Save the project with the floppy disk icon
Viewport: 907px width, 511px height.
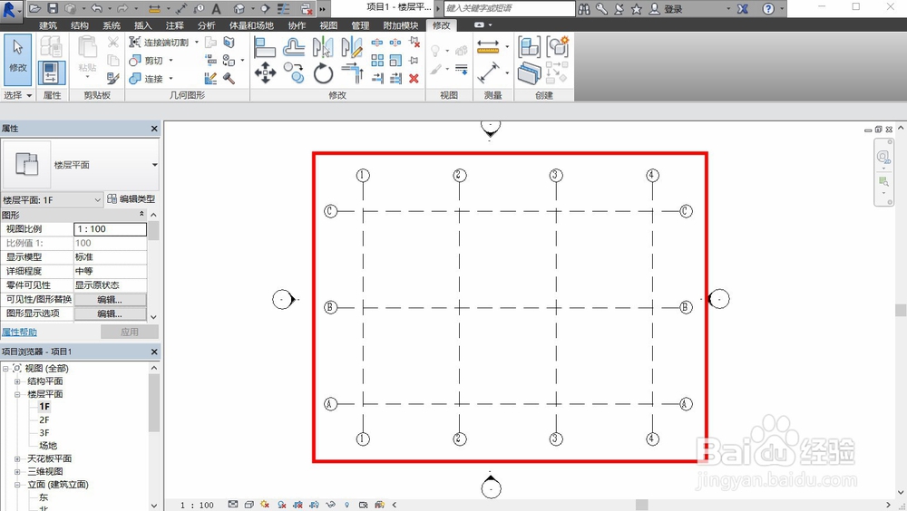click(x=53, y=9)
